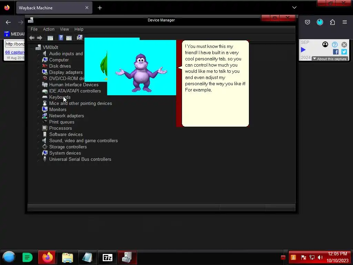Select the Software devices category
This screenshot has height=265, width=353.
point(66,134)
